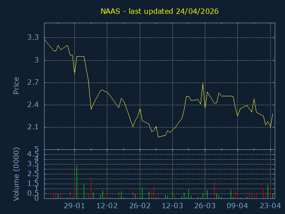285x214 pixels.
Task: Select the 26-02 date tick label
Action: coord(140,206)
